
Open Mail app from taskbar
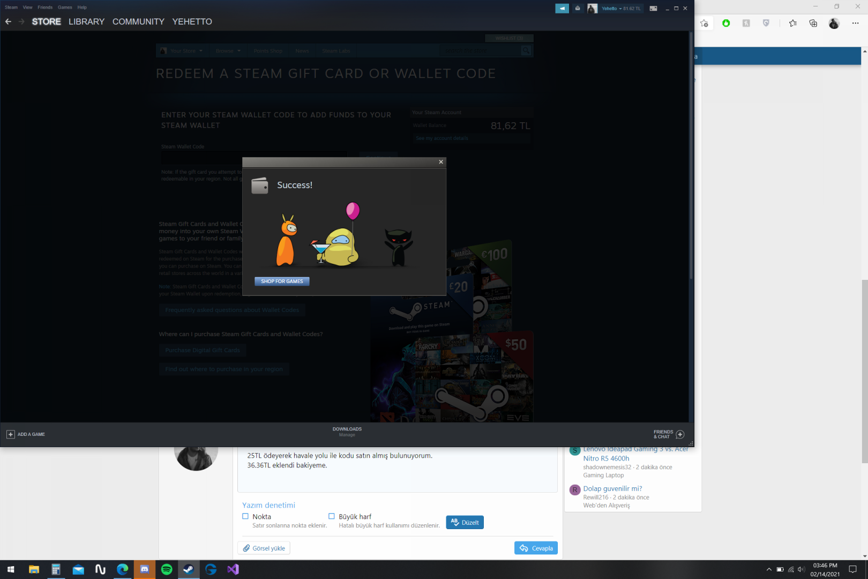click(78, 569)
